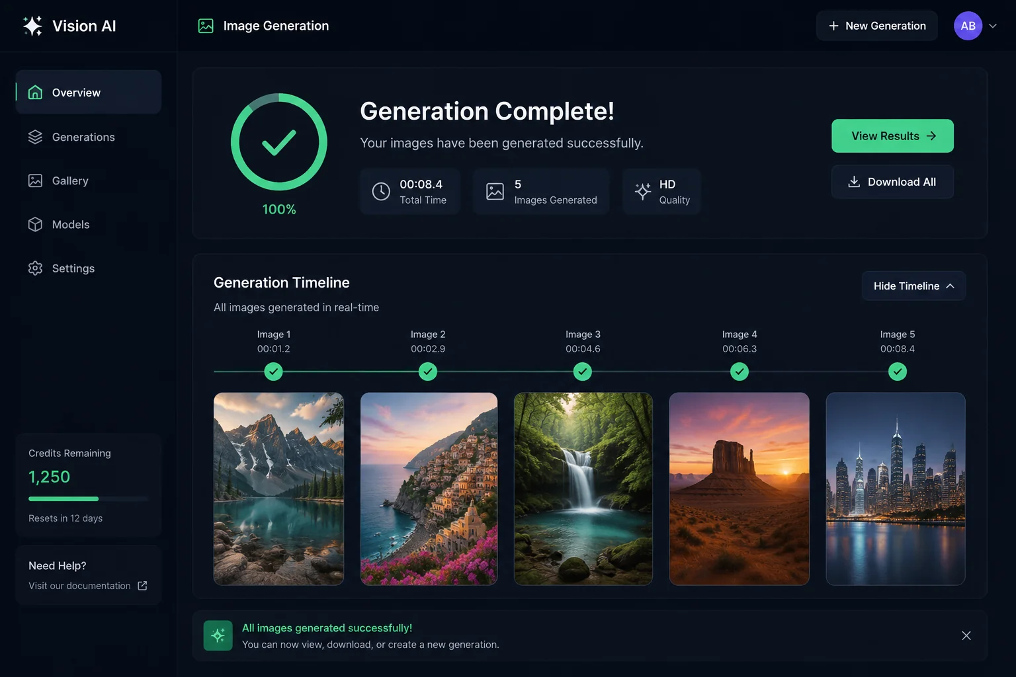Screen dimensions: 1016x677
Task: Switch to the Models sidebar section
Action: 89,225
